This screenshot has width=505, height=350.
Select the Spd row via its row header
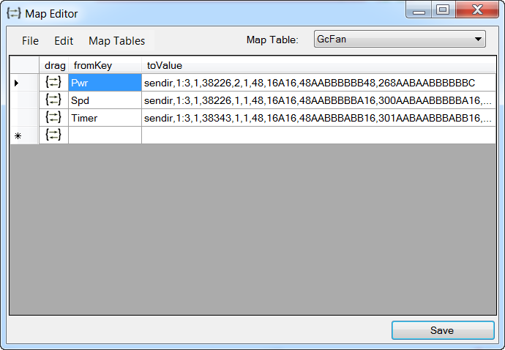click(24, 100)
